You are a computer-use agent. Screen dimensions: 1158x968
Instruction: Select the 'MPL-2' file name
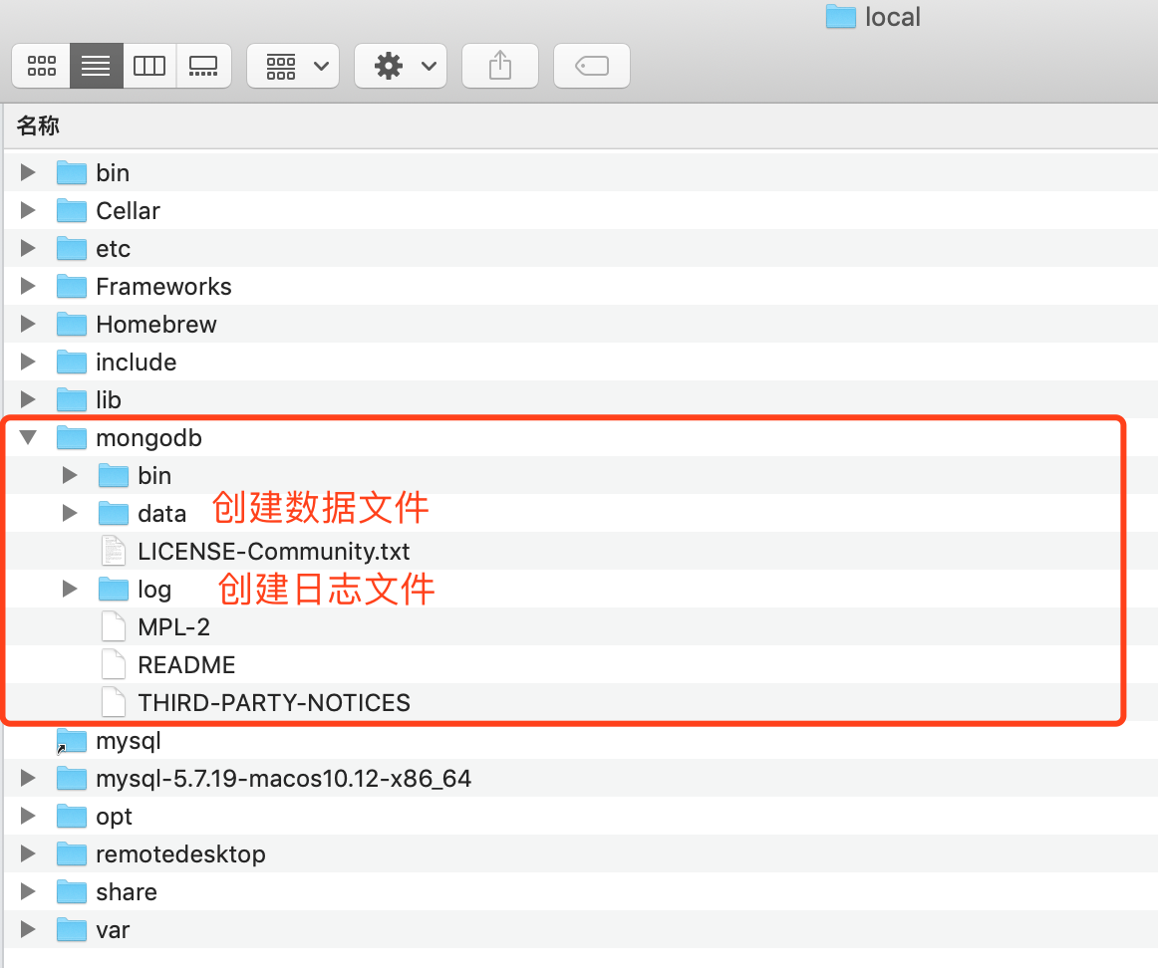coord(173,627)
